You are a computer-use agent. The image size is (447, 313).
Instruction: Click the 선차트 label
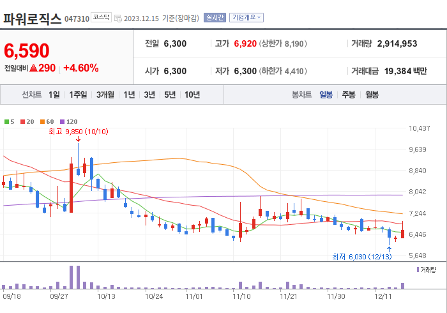click(x=32, y=95)
